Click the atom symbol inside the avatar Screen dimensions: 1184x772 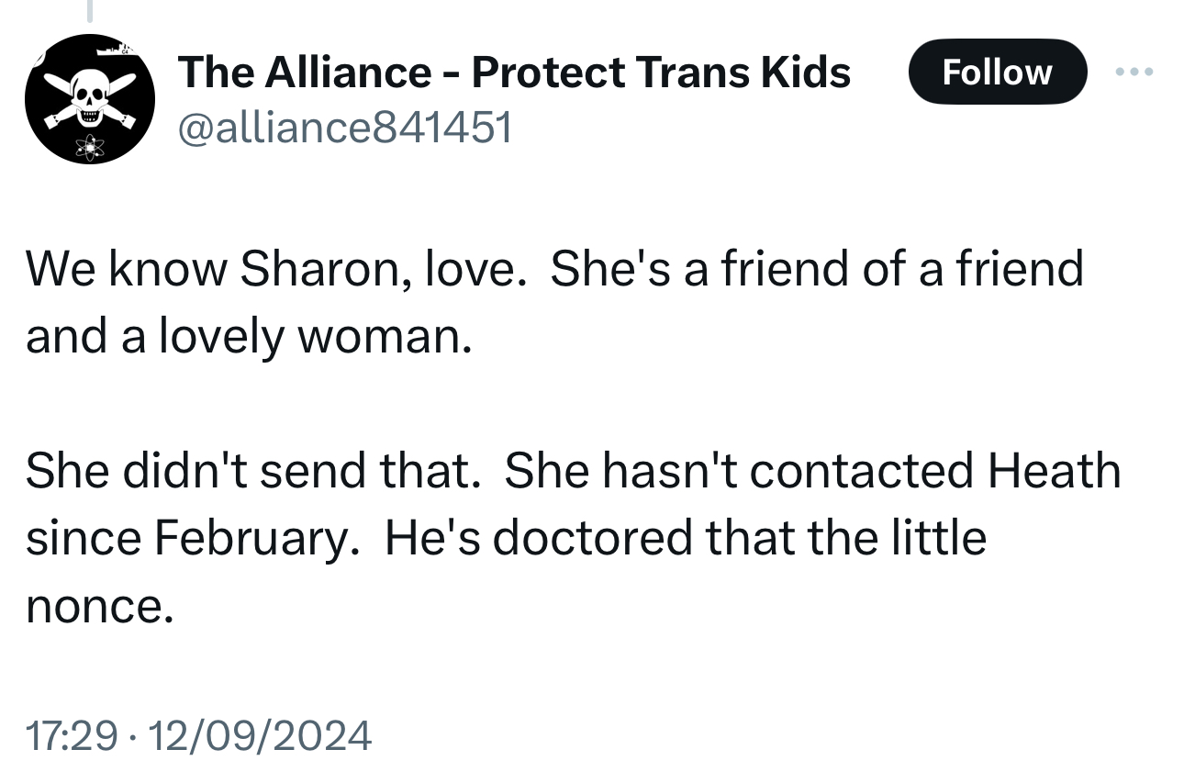click(91, 145)
